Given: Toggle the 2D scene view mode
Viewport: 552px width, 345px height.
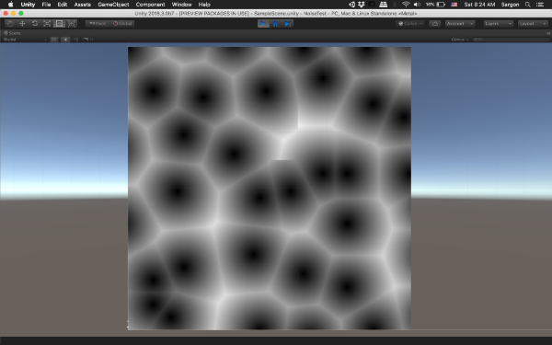Looking at the screenshot, I should pos(54,40).
